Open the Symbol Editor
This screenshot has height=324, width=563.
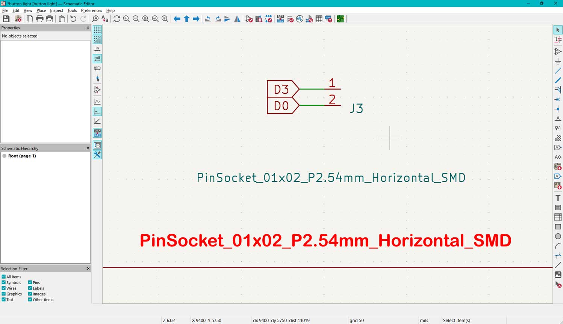click(x=249, y=19)
